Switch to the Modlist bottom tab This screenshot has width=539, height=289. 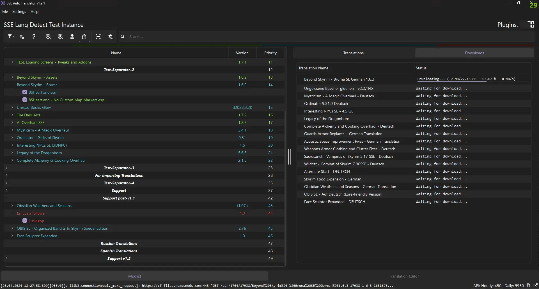coord(135,276)
